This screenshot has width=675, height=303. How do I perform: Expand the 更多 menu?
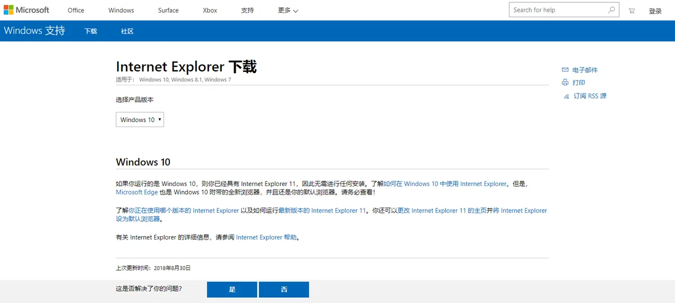click(288, 11)
